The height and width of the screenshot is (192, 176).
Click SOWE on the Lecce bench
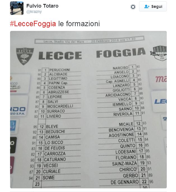tap(49, 178)
